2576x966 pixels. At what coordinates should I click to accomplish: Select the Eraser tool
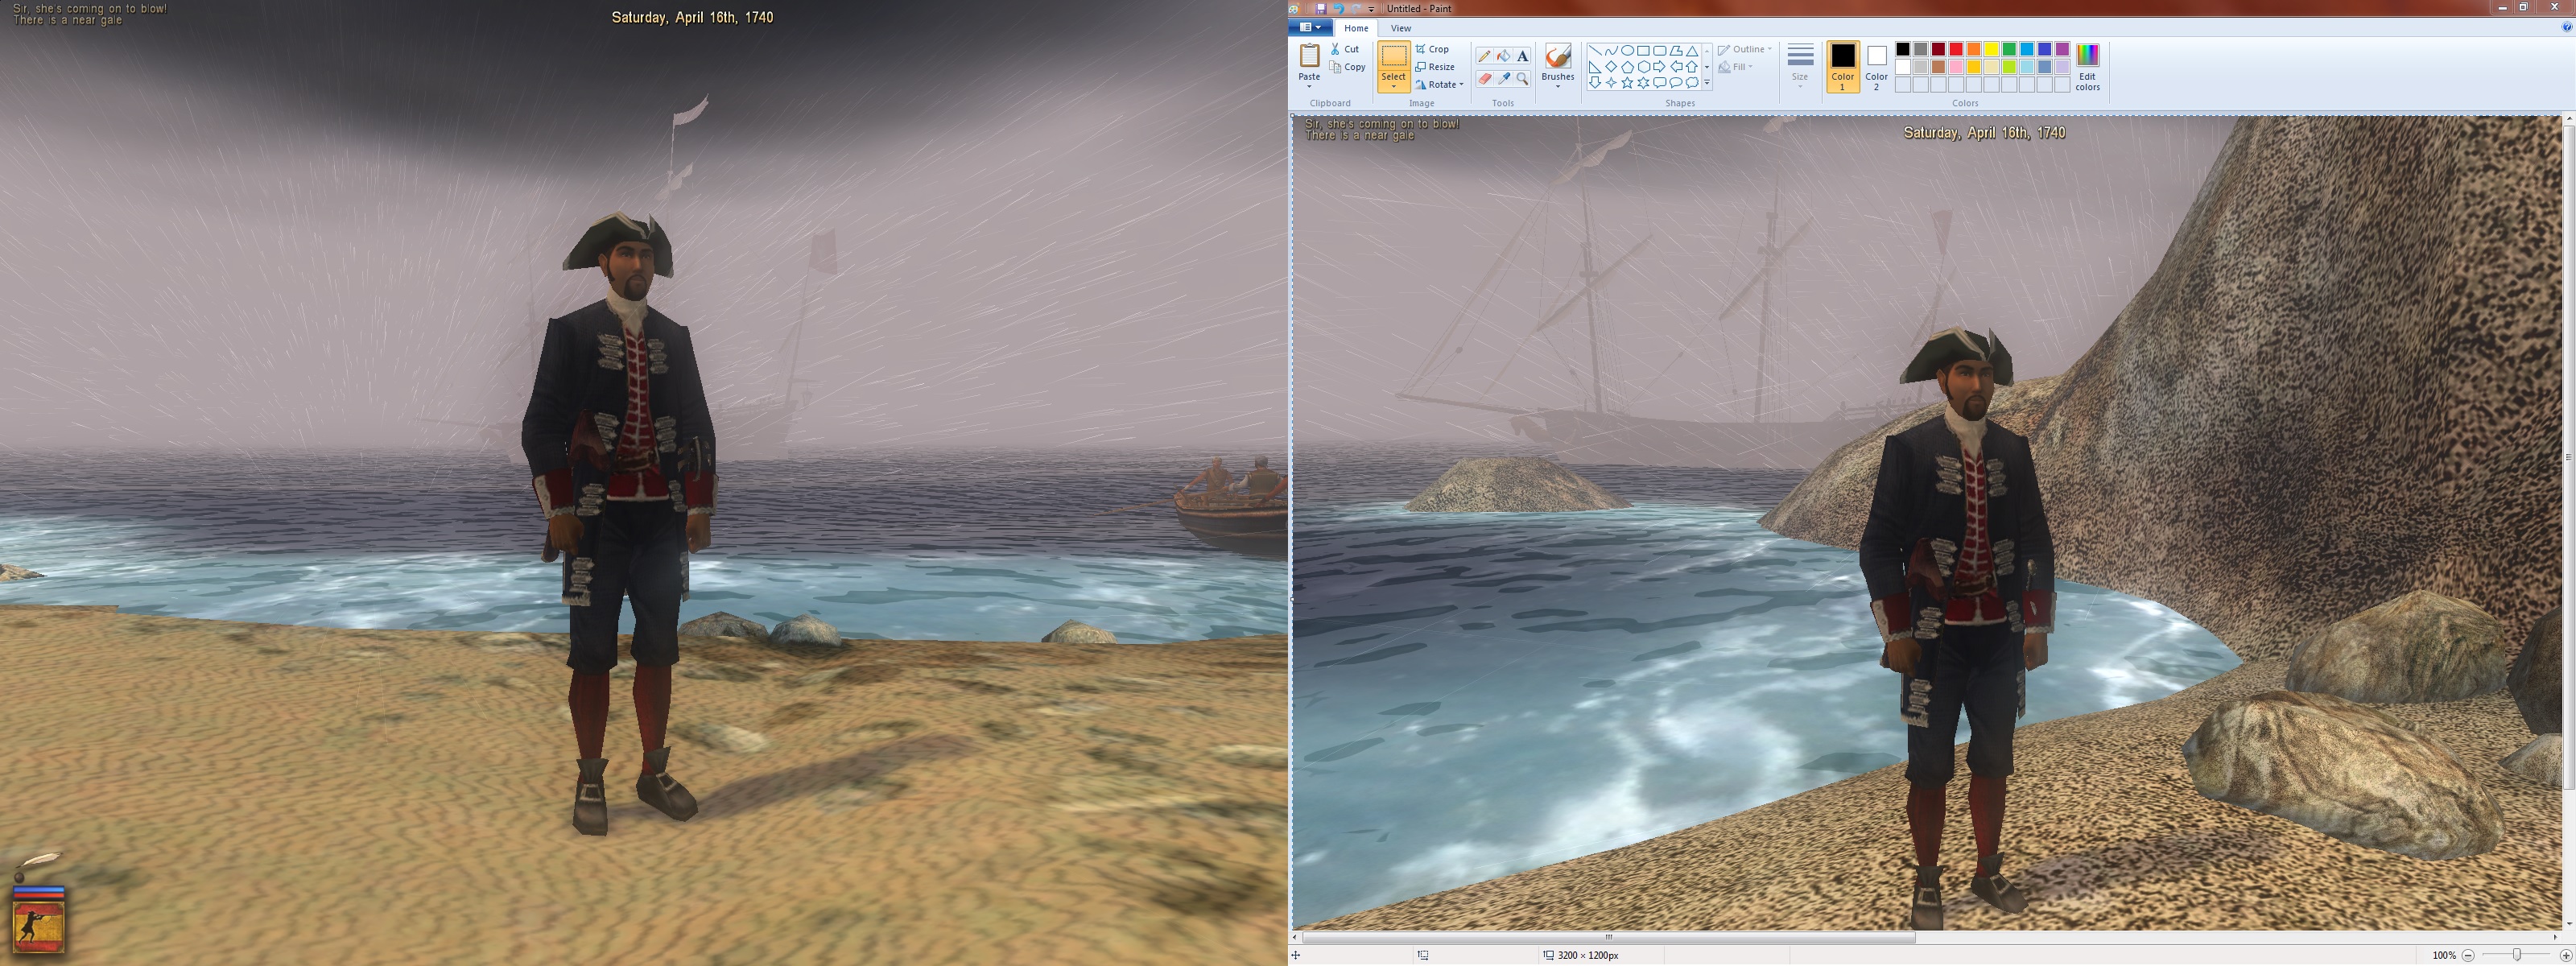1485,78
